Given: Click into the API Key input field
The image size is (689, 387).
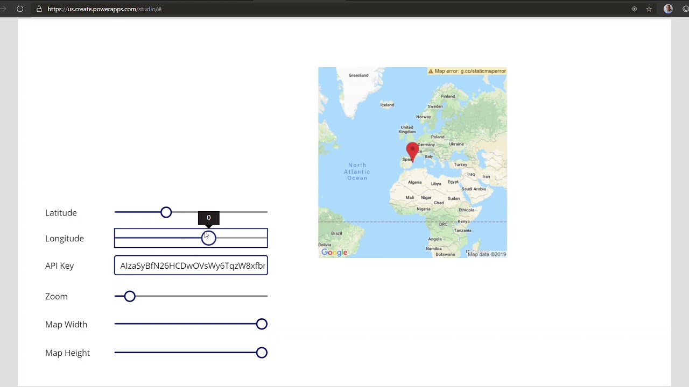Looking at the screenshot, I should (191, 266).
